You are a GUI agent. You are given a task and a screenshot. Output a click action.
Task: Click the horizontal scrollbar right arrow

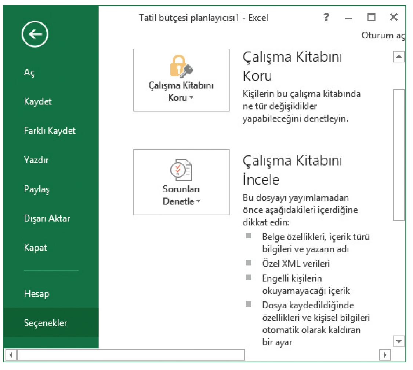(385, 355)
